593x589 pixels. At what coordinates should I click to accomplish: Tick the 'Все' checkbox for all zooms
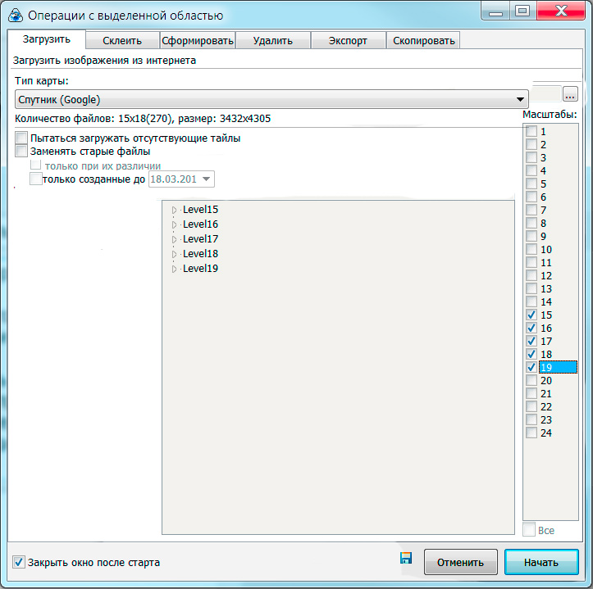pos(529,530)
